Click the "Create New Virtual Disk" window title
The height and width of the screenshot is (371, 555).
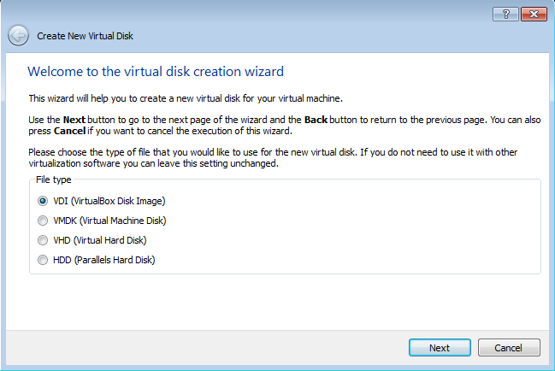click(x=85, y=36)
